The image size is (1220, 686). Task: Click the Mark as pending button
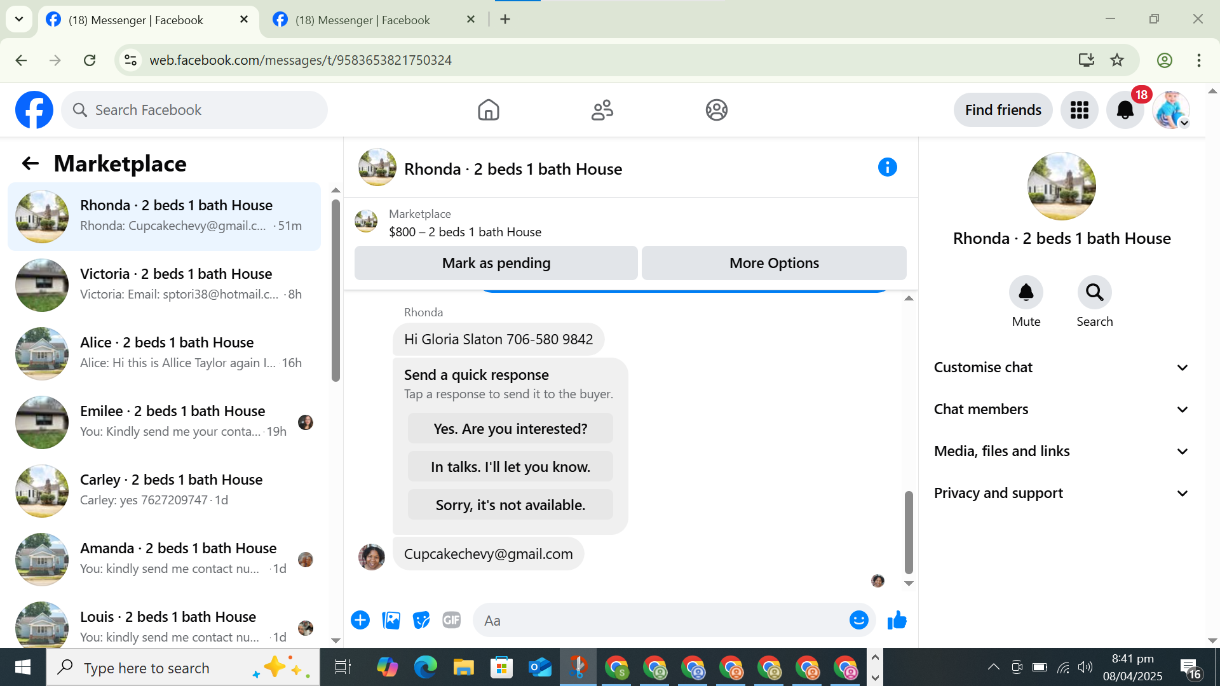click(496, 263)
